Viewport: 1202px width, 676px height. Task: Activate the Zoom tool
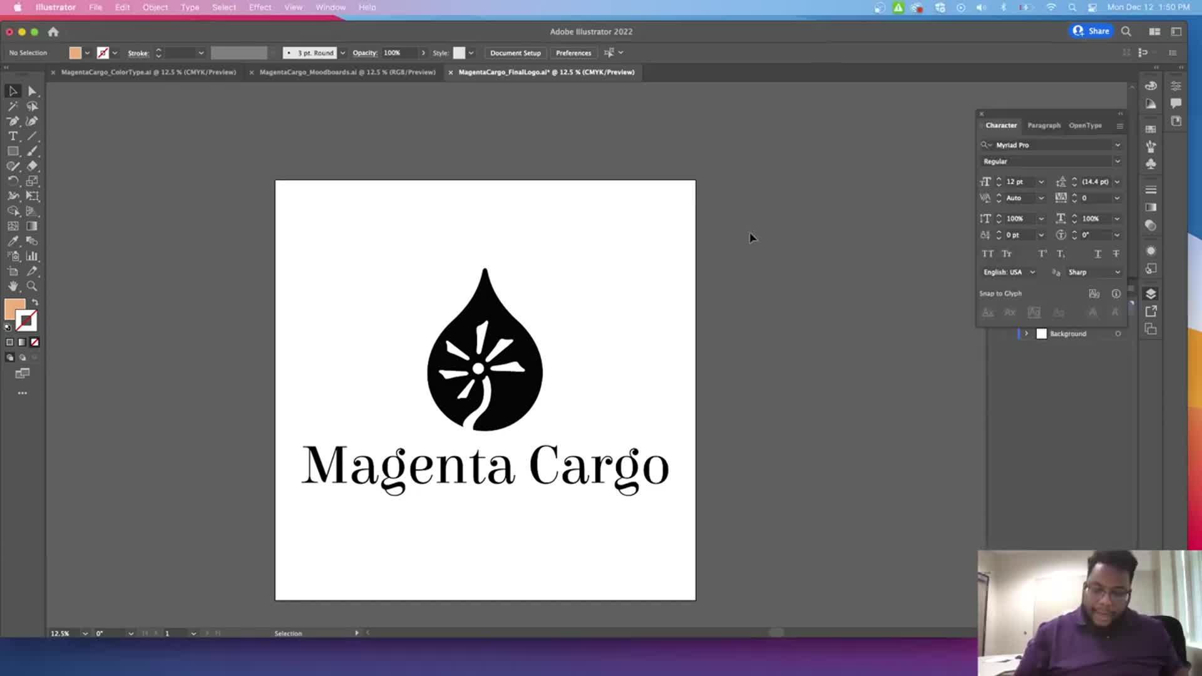(32, 287)
